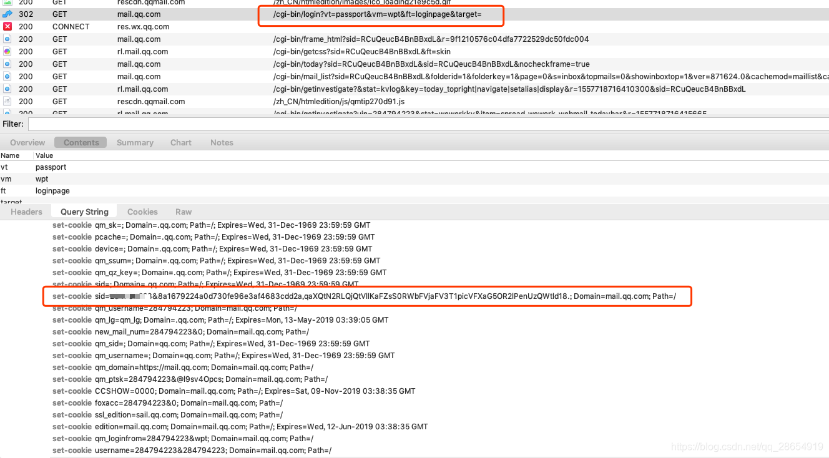Click the set-cookie qm_loginfrom header line
This screenshot has width=829, height=458.
(183, 439)
